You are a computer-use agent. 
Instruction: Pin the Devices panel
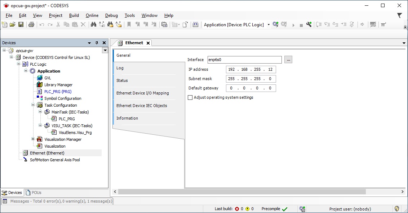coord(97,43)
